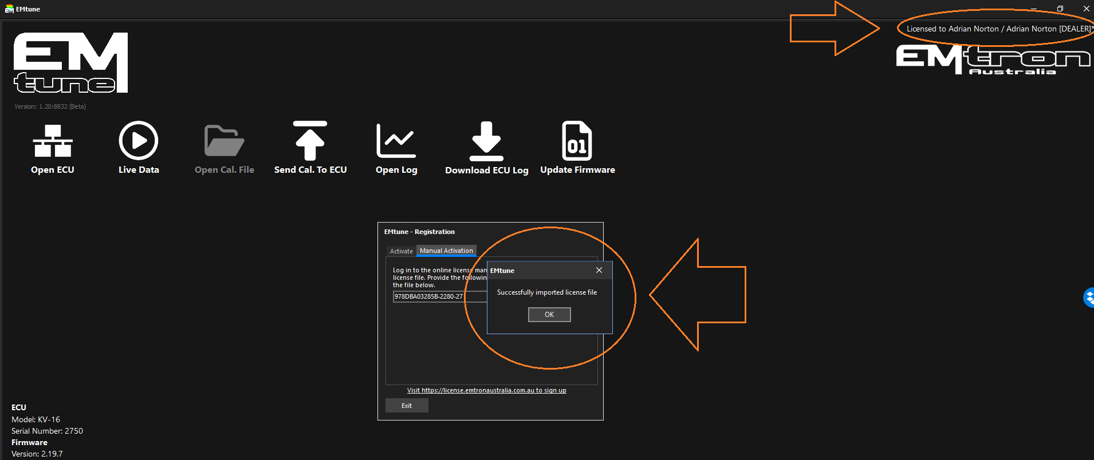Open Log chart icon
The width and height of the screenshot is (1094, 460).
point(396,141)
